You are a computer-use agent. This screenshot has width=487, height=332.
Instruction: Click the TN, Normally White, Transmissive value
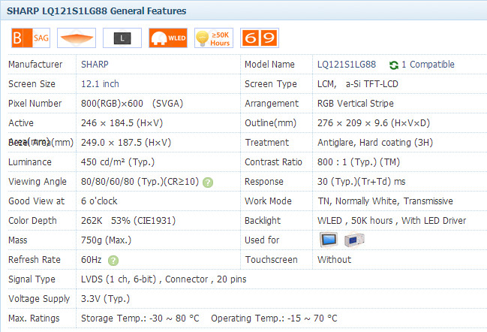(385, 201)
